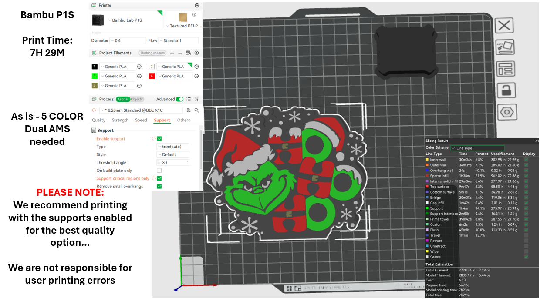
Task: Switch to the Strength tab
Action: click(x=120, y=120)
